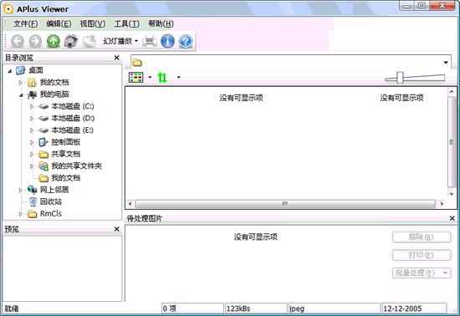Click the Back arrow toolbar icon
This screenshot has height=316, width=460.
(x=17, y=41)
